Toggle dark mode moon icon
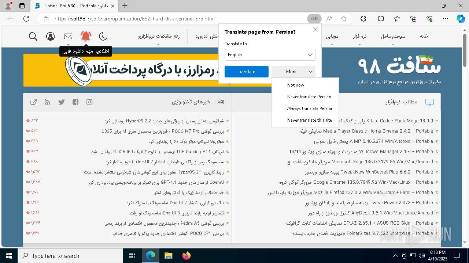Viewport: 469px width, 263px height. coord(103,36)
